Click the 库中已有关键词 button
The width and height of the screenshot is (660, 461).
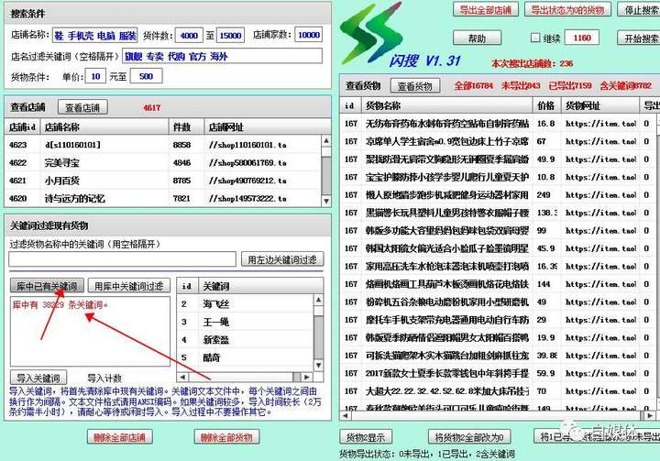pos(47,286)
